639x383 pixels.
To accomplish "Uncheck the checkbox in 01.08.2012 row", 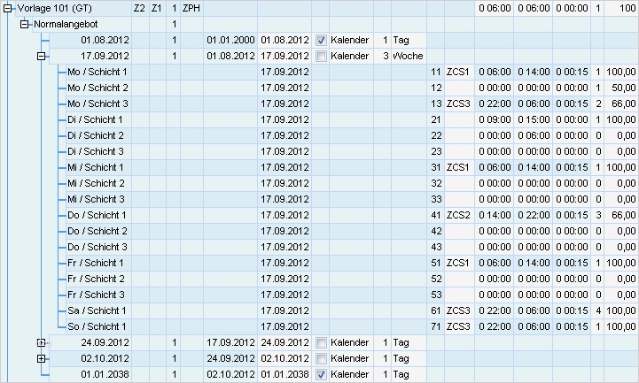I will [x=321, y=41].
